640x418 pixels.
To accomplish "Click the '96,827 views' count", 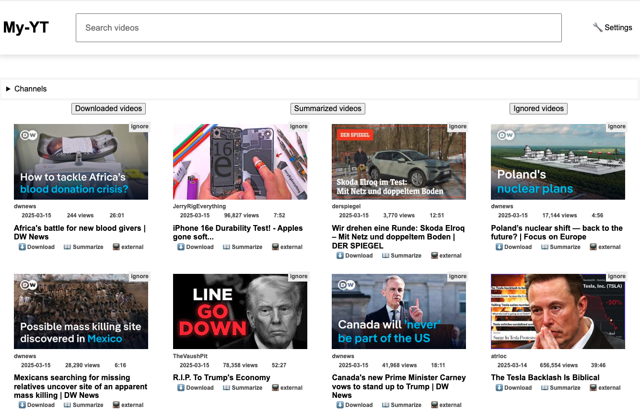I will (x=242, y=215).
